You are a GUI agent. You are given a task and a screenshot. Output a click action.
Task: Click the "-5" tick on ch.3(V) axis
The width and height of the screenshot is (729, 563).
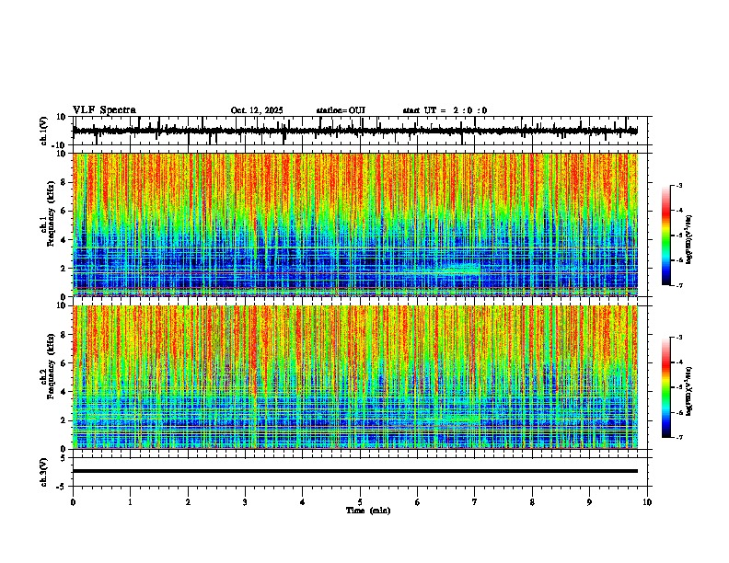(62, 487)
